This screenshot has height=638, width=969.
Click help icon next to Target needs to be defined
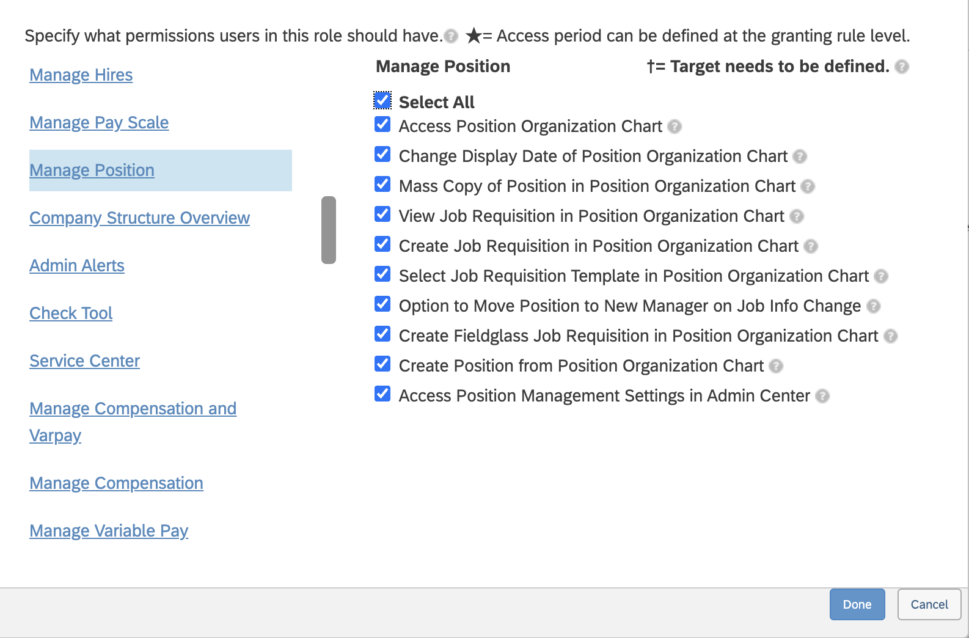pos(901,67)
